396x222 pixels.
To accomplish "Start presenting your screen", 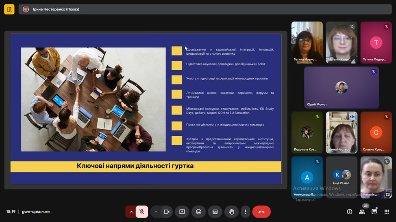I will [x=182, y=211].
